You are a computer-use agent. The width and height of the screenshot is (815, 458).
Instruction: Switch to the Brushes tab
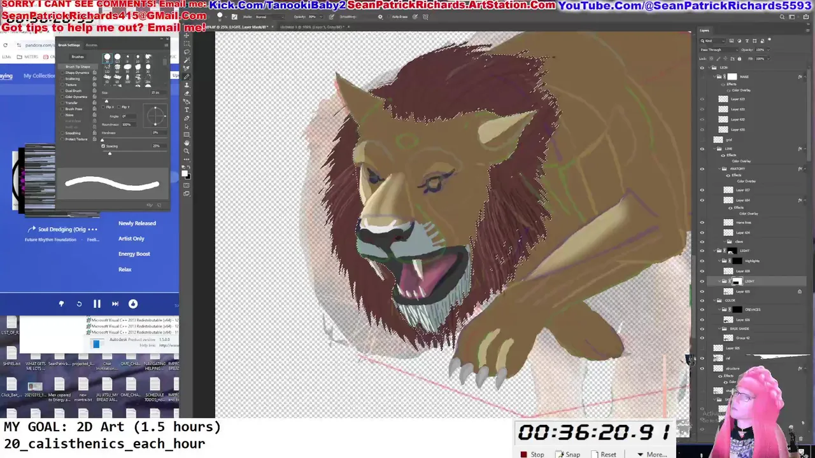tap(91, 45)
